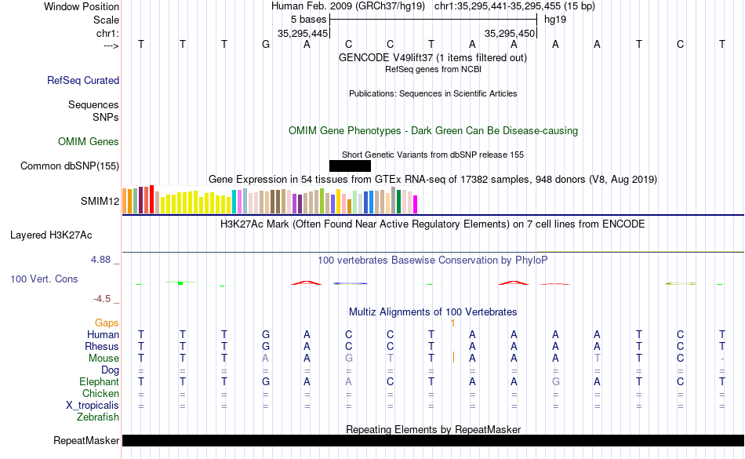Click the 'chr1:' ruler label
Image resolution: width=745 pixels, height=459 pixels.
[x=107, y=33]
